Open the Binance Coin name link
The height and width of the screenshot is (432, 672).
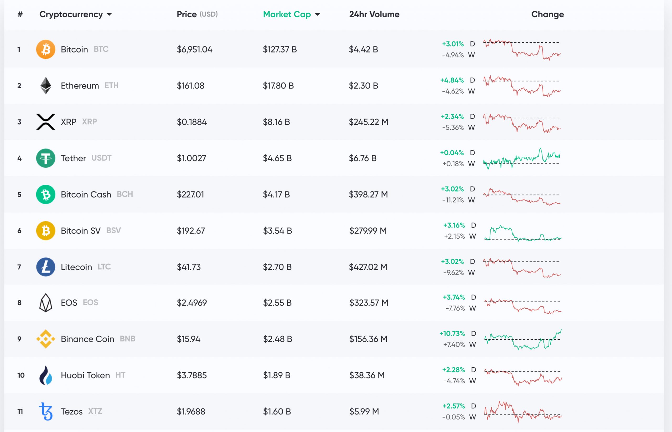click(x=87, y=339)
